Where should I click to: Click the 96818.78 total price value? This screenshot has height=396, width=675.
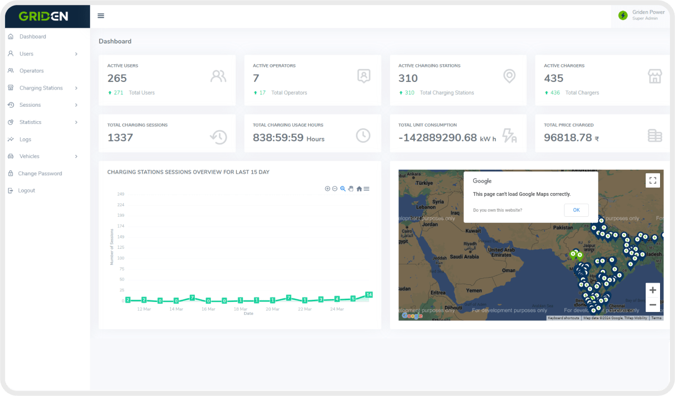568,138
